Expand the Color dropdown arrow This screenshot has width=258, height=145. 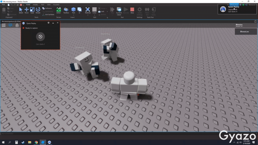point(94,15)
